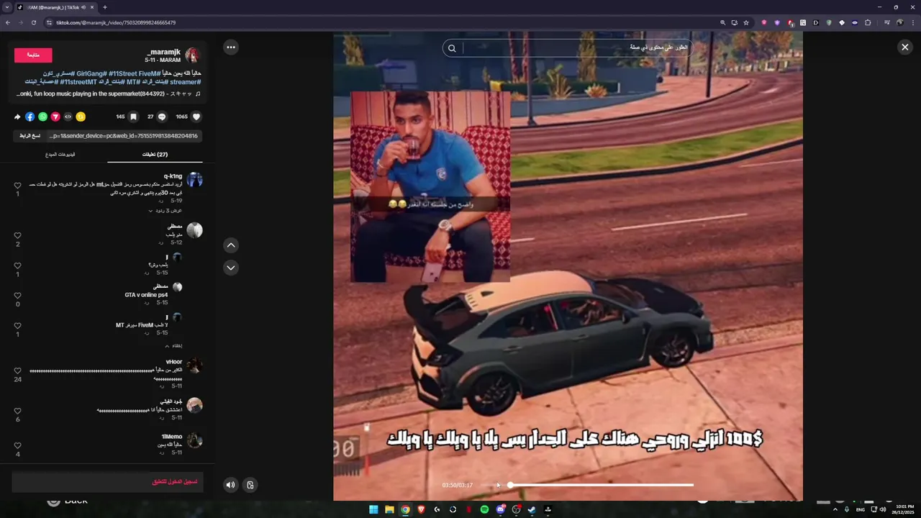This screenshot has height=518, width=921.
Task: Share the video to WhatsApp
Action: pyautogui.click(x=42, y=117)
